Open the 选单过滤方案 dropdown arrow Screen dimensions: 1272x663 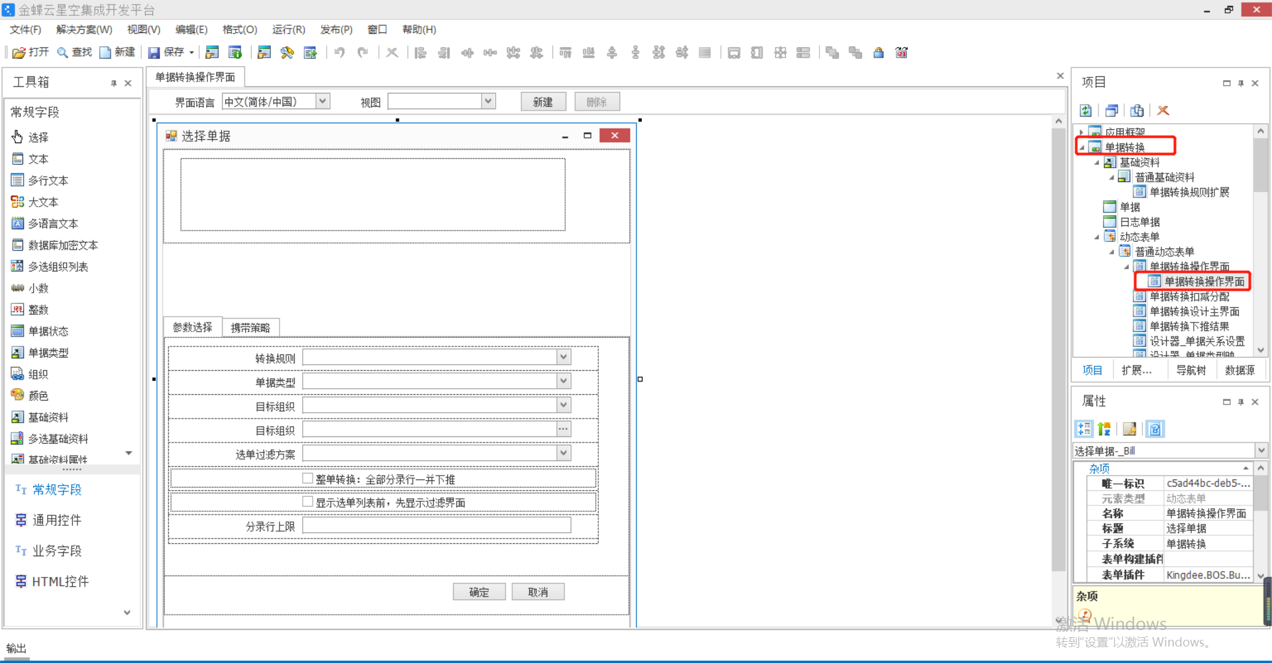(x=563, y=453)
